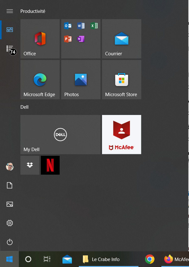Open the Netflix tile
The image size is (189, 267).
pos(50,165)
